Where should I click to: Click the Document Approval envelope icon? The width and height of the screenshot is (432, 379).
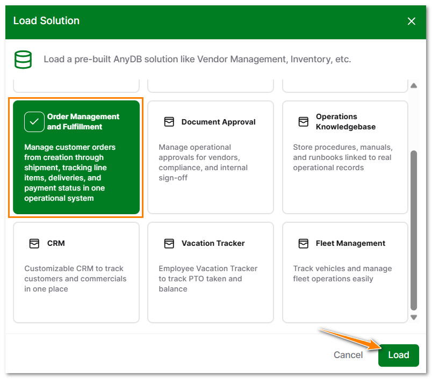pyautogui.click(x=169, y=122)
